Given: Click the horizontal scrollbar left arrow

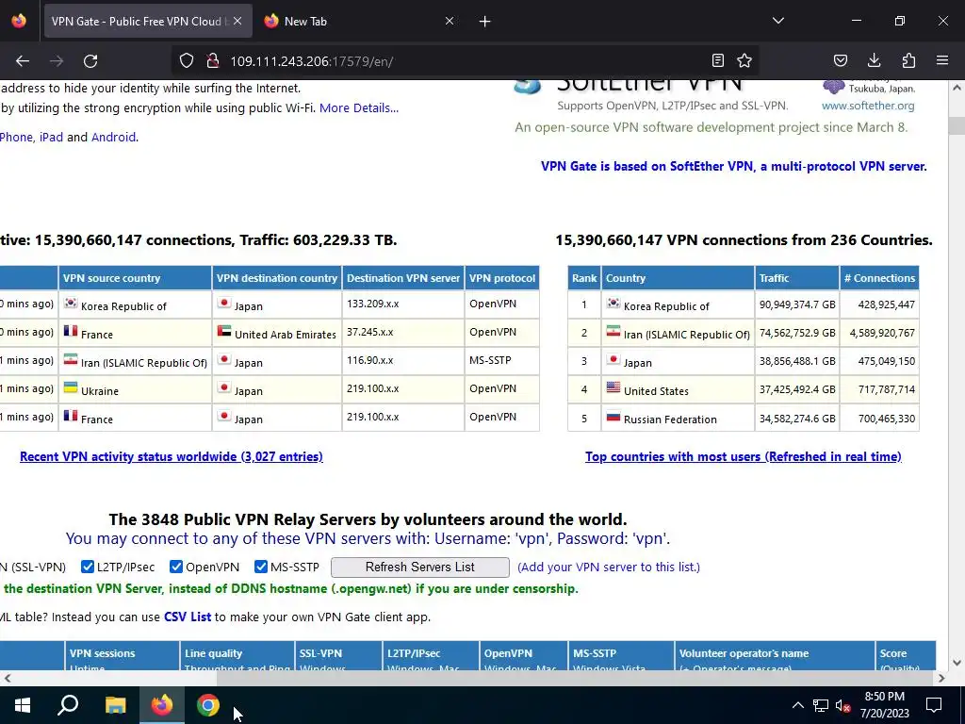Looking at the screenshot, I should pos(8,678).
